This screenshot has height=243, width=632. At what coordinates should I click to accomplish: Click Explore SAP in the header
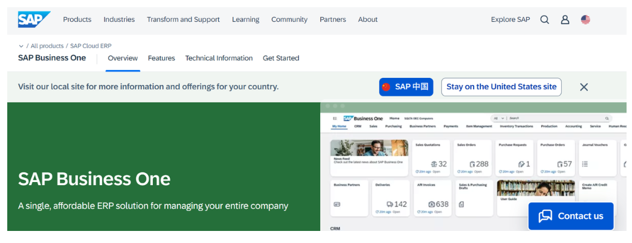point(510,19)
